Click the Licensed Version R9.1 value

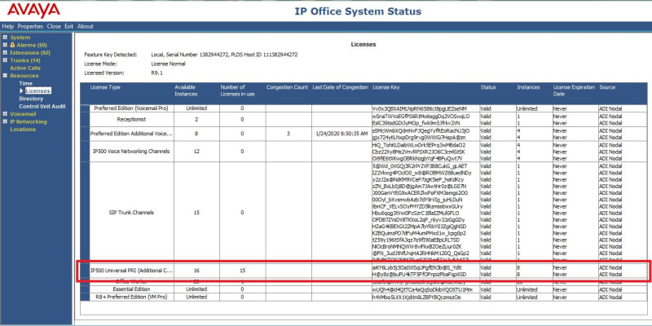[x=156, y=73]
